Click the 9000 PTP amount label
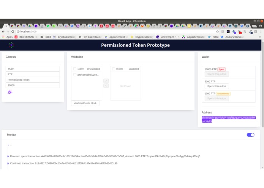The image size is (264, 188). tap(210, 81)
